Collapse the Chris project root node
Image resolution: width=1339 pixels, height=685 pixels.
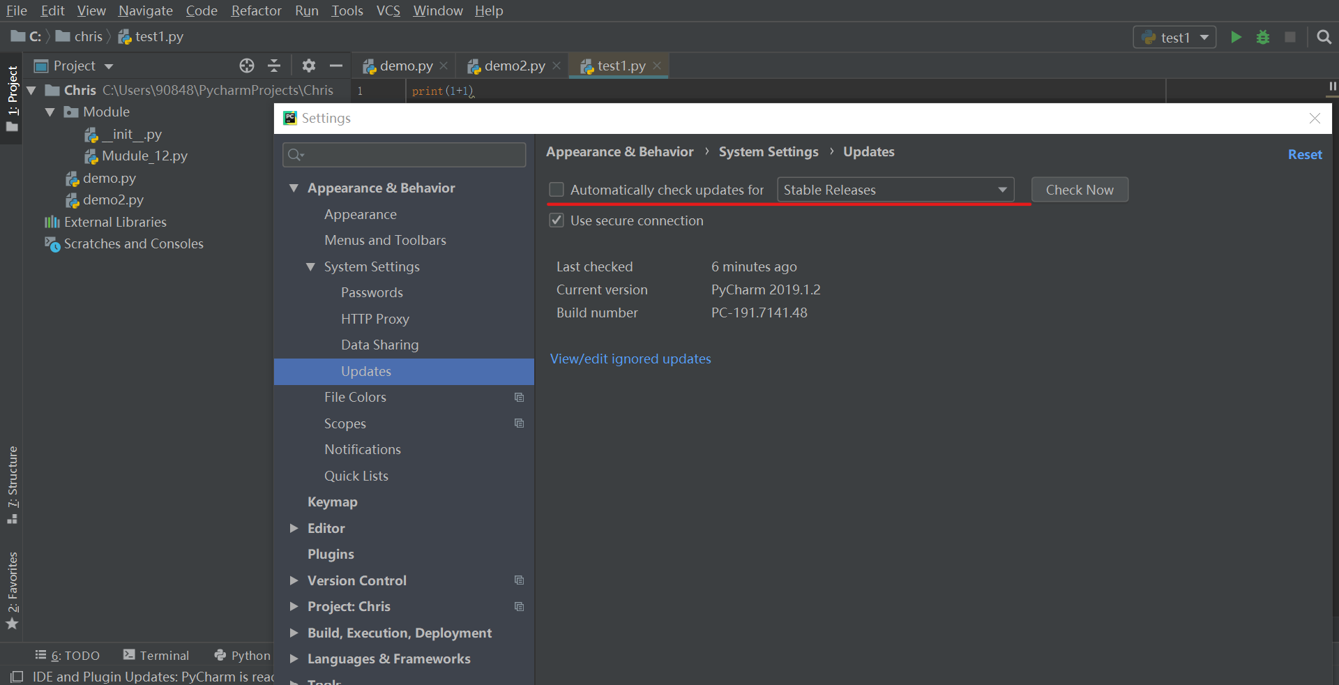pyautogui.click(x=31, y=90)
